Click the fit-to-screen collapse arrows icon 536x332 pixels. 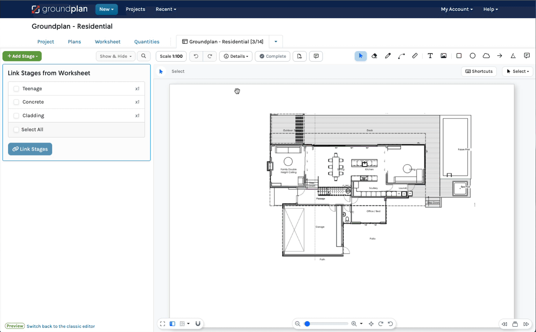click(x=371, y=324)
